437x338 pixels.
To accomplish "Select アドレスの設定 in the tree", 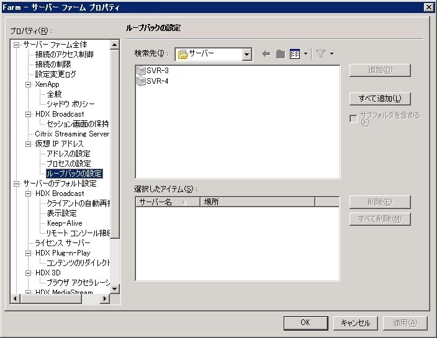I will [68, 154].
